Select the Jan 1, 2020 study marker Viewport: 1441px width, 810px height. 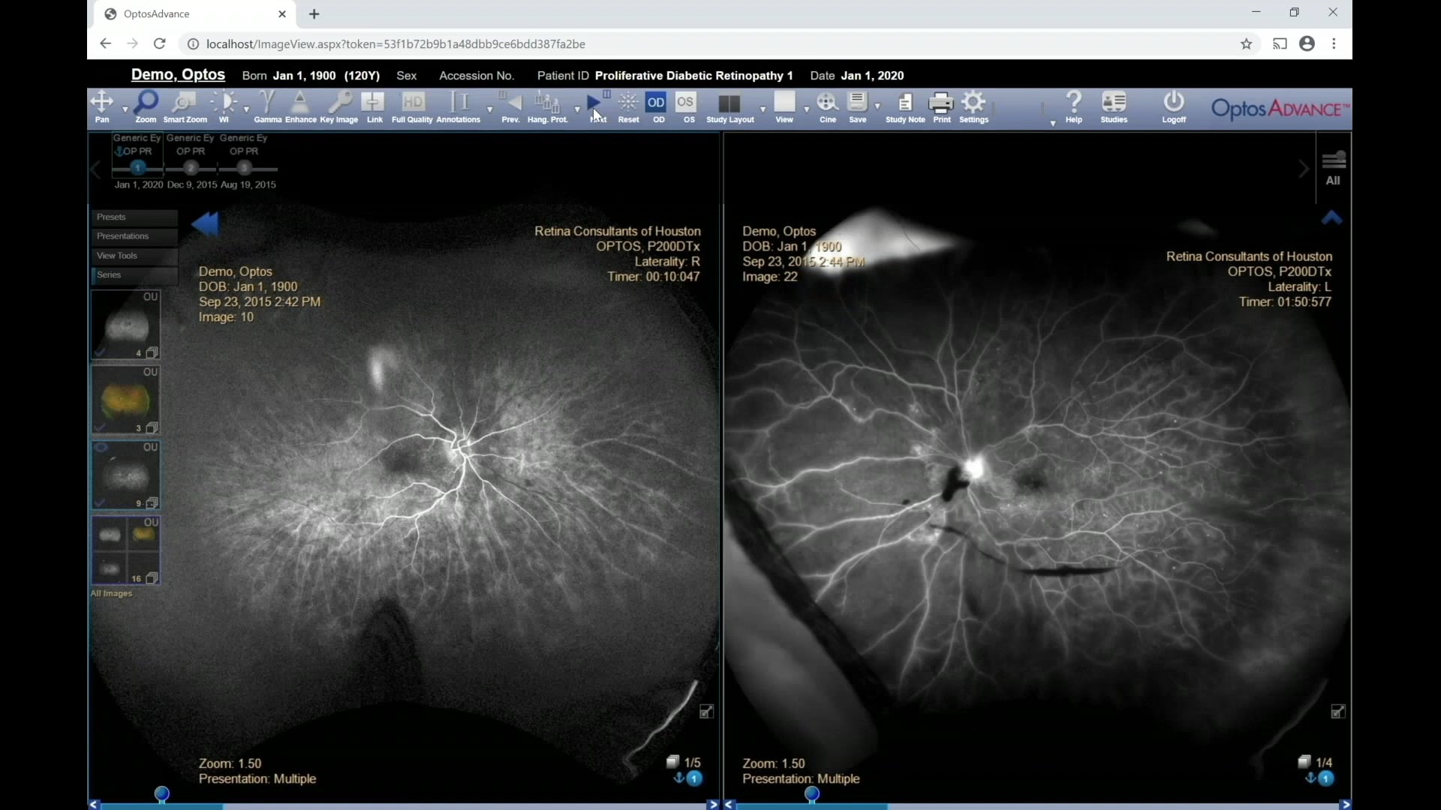138,168
